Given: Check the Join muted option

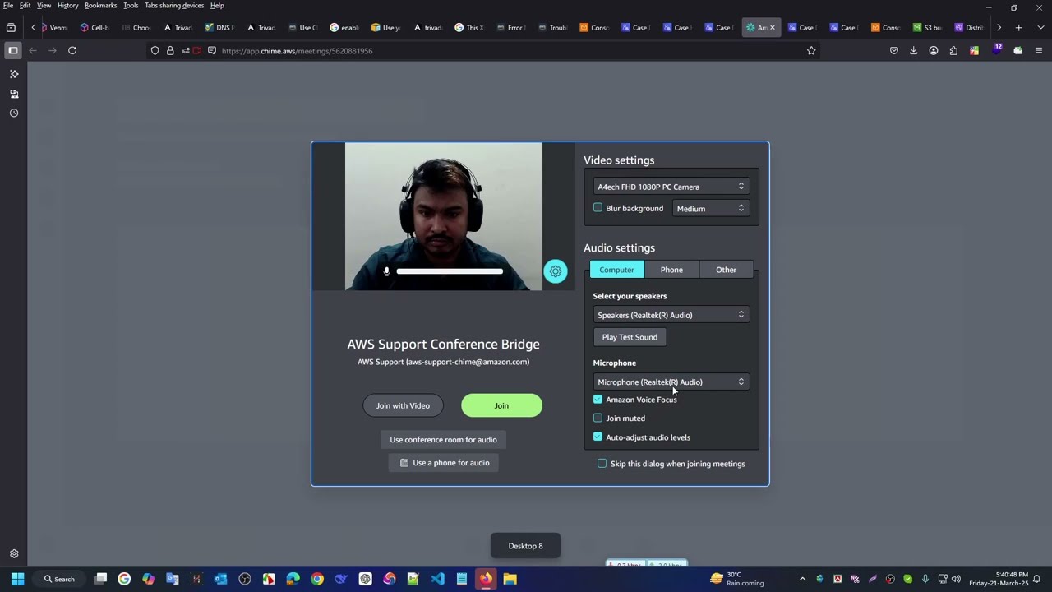Looking at the screenshot, I should [x=598, y=418].
